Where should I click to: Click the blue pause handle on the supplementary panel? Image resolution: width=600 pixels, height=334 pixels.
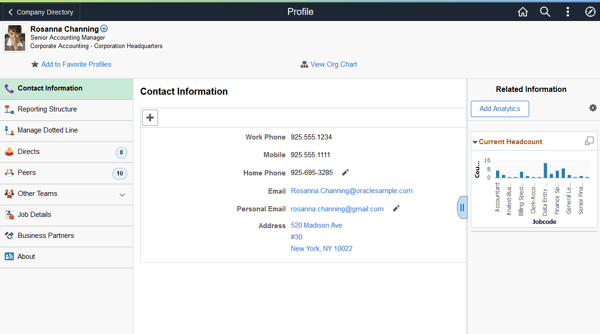click(x=462, y=207)
